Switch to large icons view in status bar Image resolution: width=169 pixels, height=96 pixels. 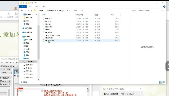pos(164,82)
